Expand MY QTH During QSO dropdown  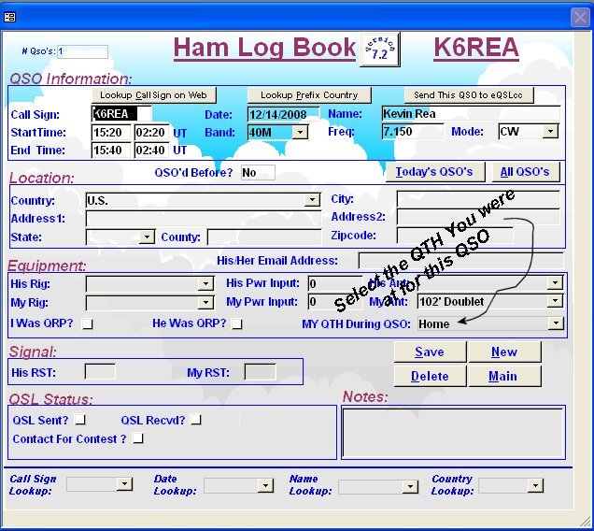[x=556, y=323]
